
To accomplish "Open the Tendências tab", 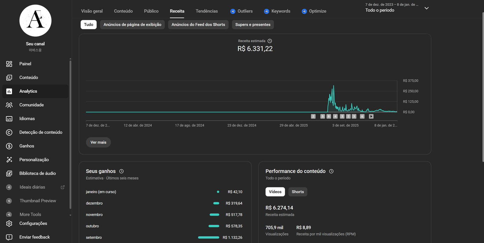I will point(207,11).
